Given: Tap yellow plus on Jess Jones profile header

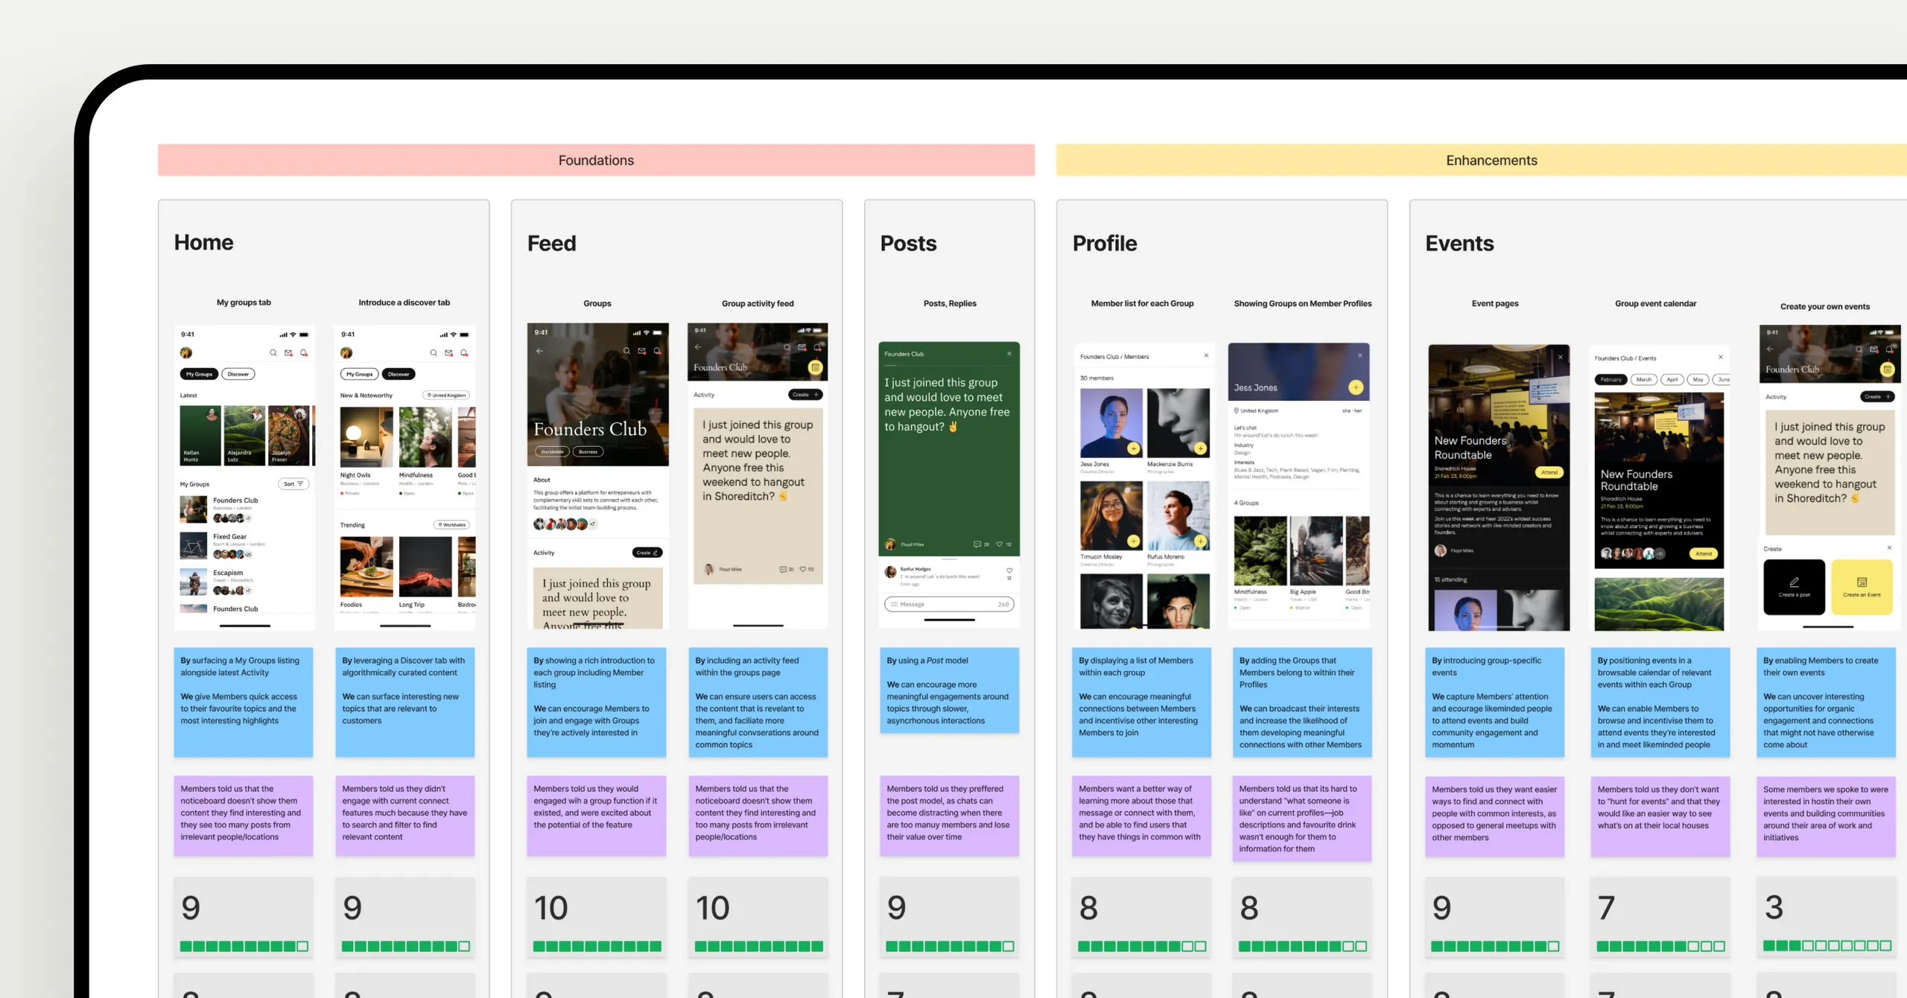Looking at the screenshot, I should (1356, 387).
